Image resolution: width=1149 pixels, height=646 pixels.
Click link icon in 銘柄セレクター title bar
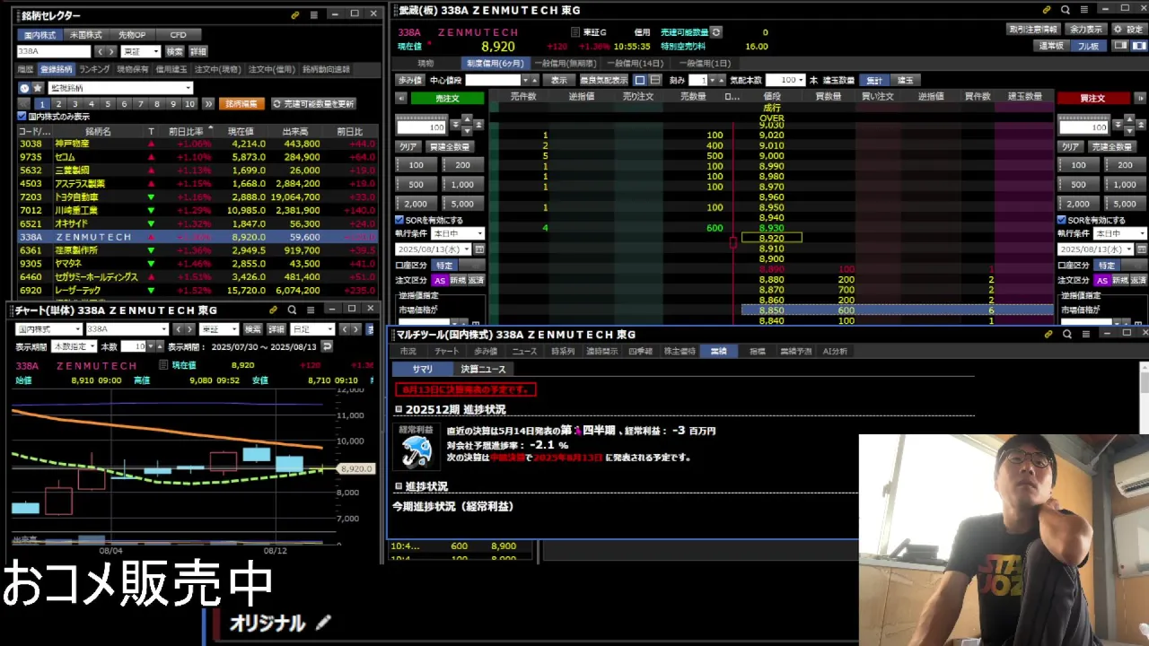[295, 14]
